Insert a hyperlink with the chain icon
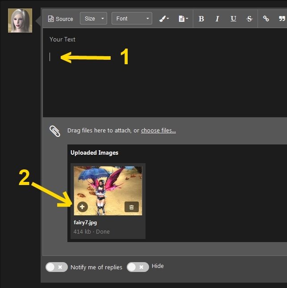Image resolution: width=287 pixels, height=288 pixels. (x=266, y=19)
